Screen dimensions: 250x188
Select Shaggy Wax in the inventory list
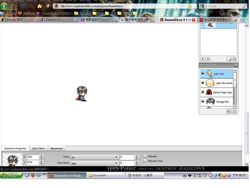tap(222, 102)
